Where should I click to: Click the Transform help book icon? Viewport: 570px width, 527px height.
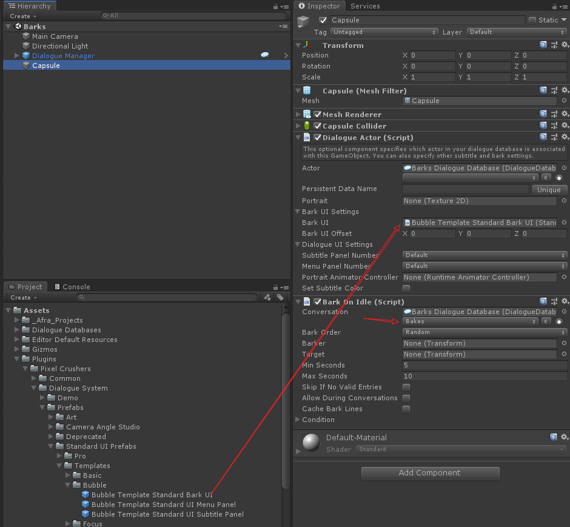pos(543,45)
